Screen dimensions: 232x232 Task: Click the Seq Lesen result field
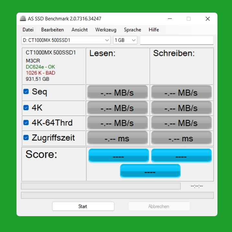tap(117, 92)
